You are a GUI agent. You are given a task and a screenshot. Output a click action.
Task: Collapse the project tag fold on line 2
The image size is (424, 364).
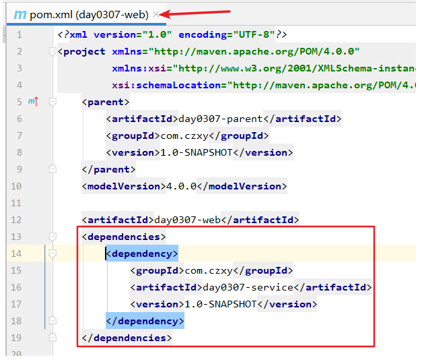pyautogui.click(x=52, y=51)
